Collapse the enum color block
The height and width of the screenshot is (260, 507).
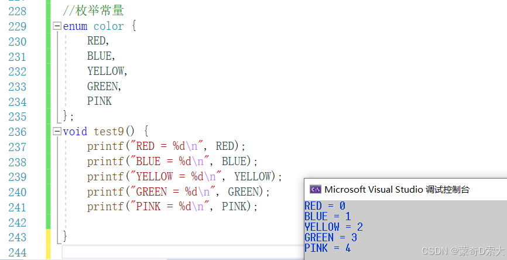(x=57, y=26)
